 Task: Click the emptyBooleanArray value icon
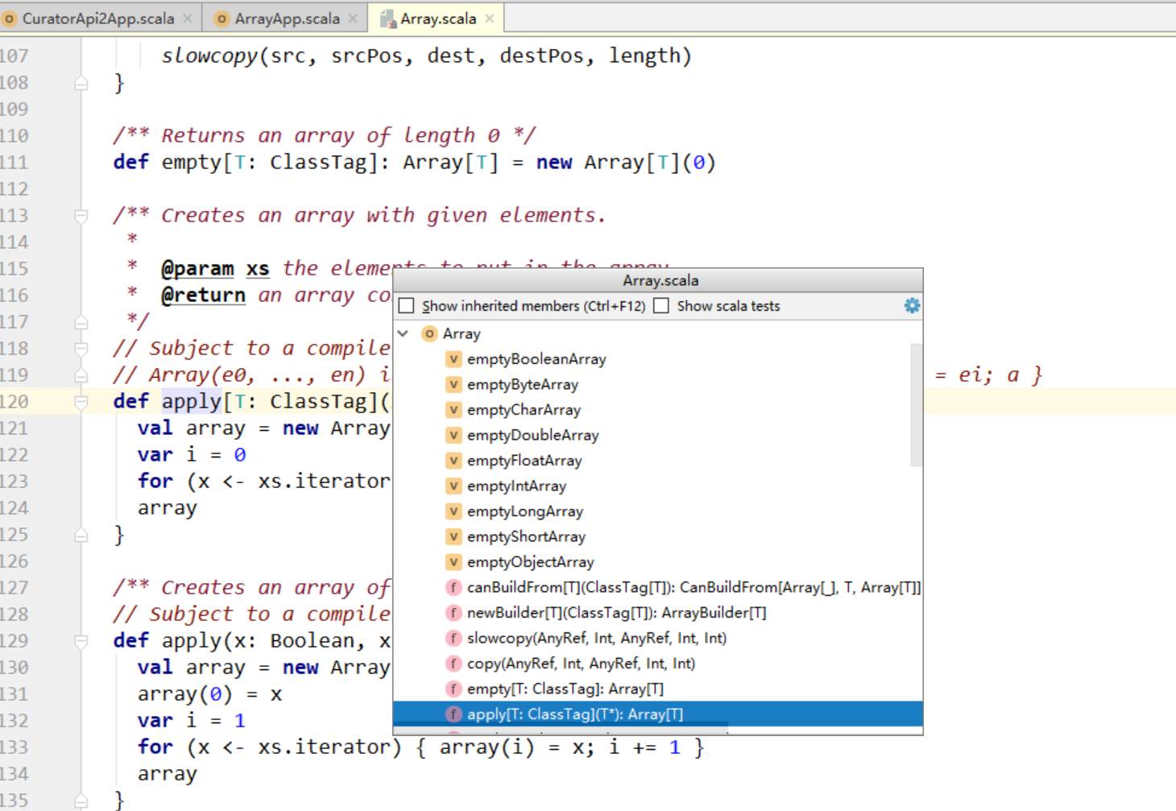click(x=453, y=359)
